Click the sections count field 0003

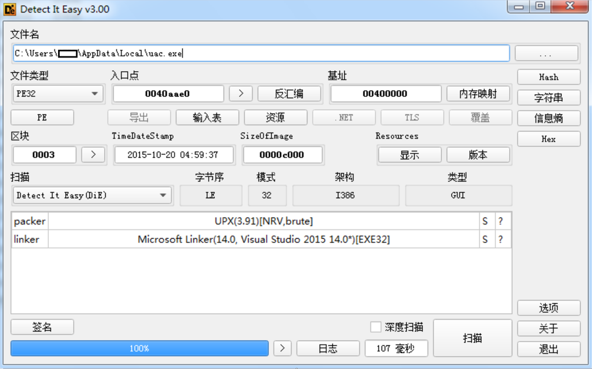(x=44, y=154)
